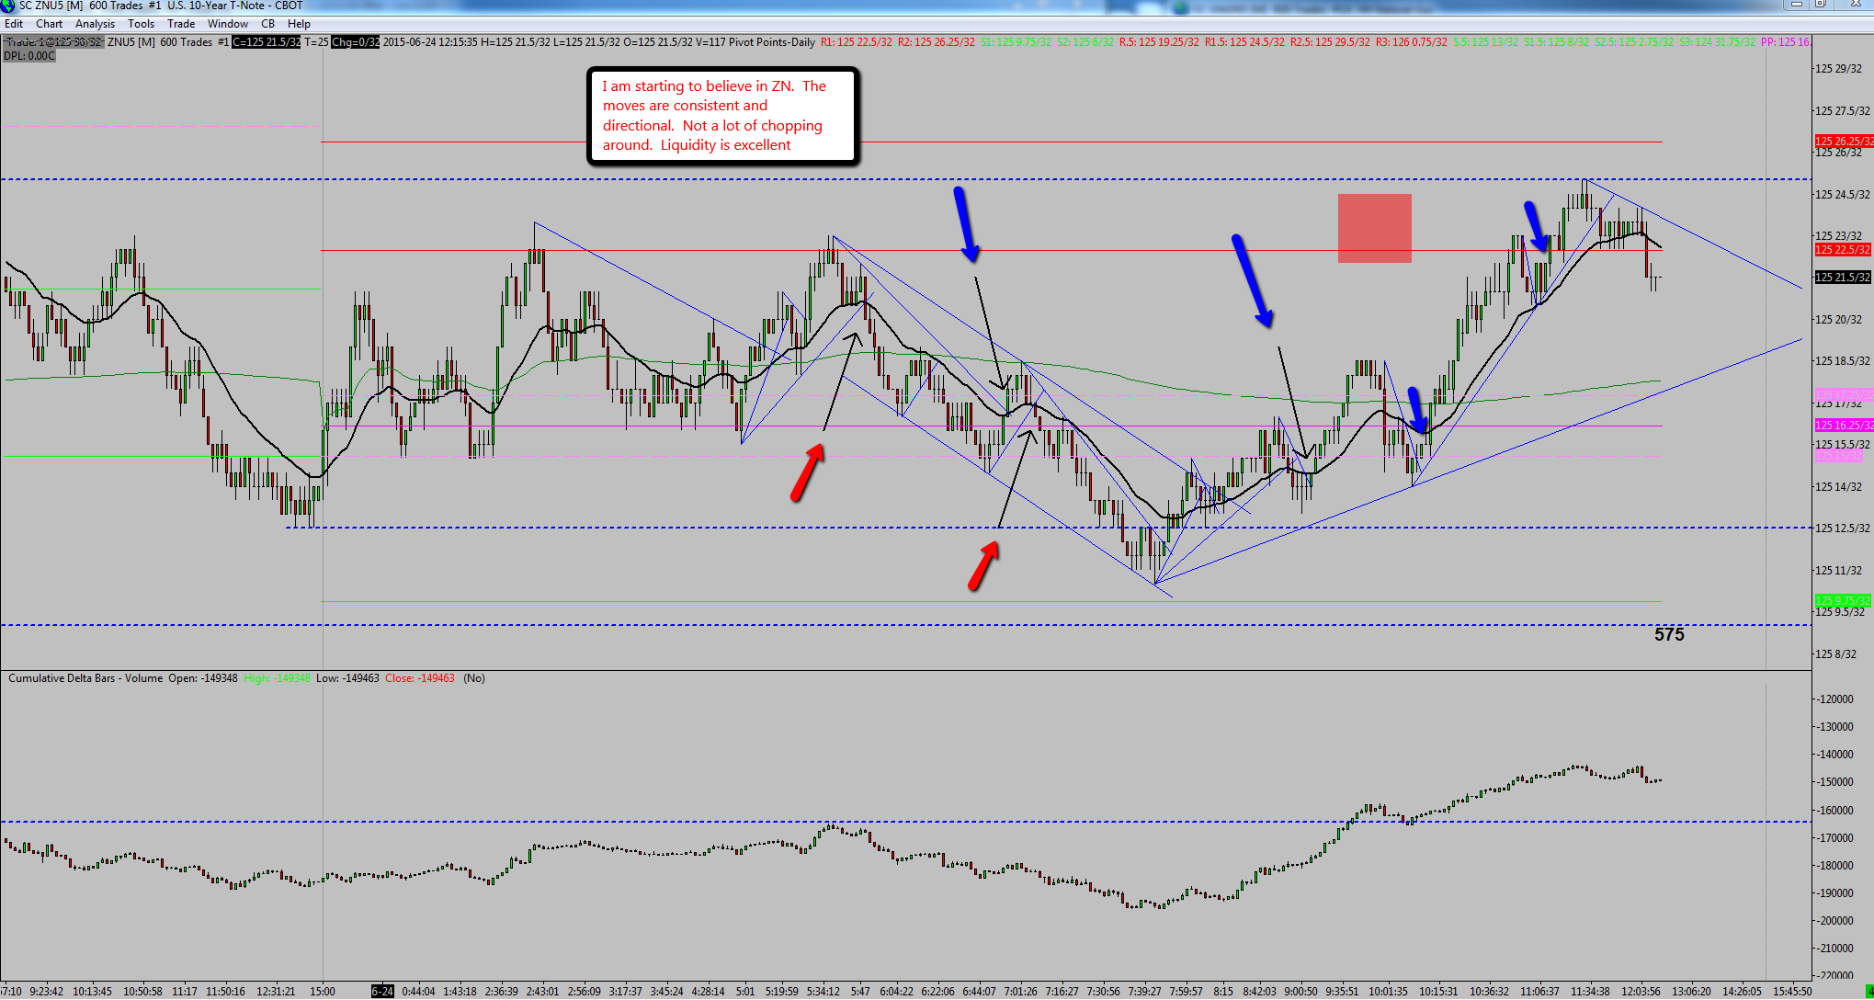Click the '125 11/32' price scale label
Image resolution: width=1874 pixels, height=1000 pixels.
tap(1839, 571)
